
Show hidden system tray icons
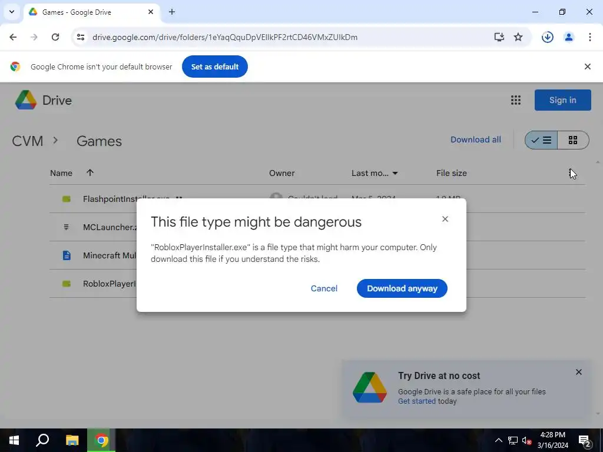click(498, 440)
